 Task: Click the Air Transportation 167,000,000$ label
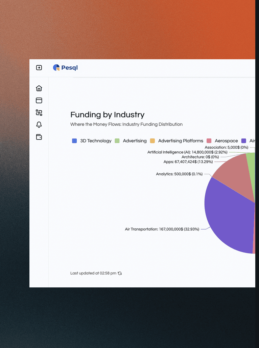click(x=162, y=229)
